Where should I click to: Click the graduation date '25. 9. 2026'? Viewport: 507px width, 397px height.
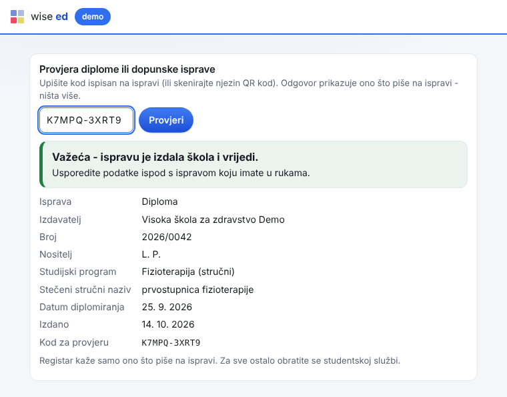167,307
